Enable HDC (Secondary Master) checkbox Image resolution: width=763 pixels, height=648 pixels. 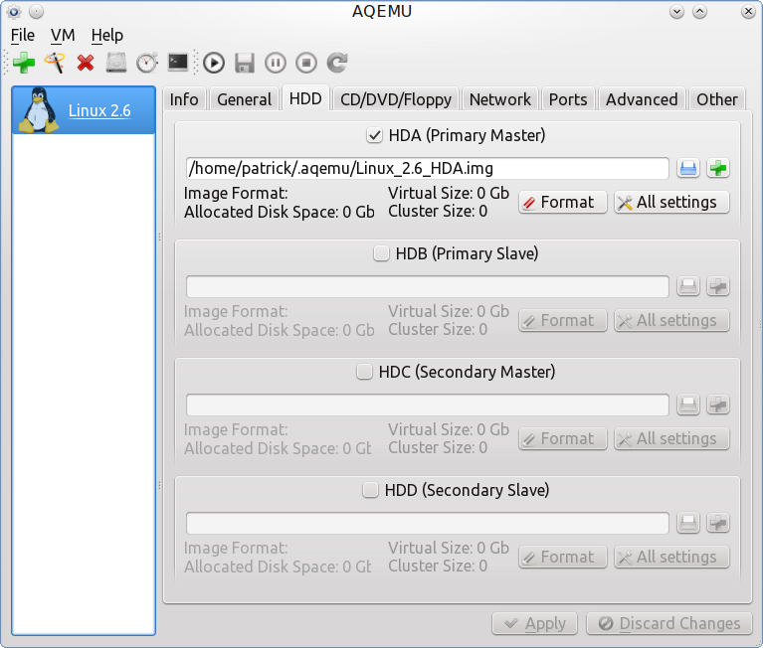pyautogui.click(x=364, y=372)
